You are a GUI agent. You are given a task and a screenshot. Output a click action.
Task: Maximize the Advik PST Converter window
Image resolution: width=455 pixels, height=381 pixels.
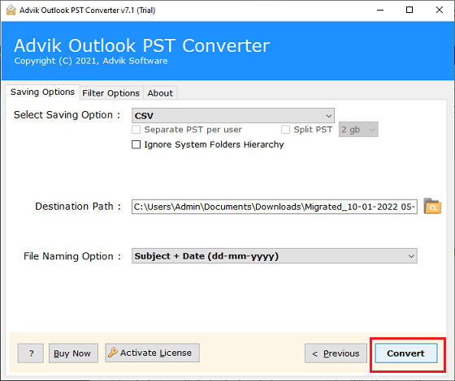pyautogui.click(x=409, y=10)
